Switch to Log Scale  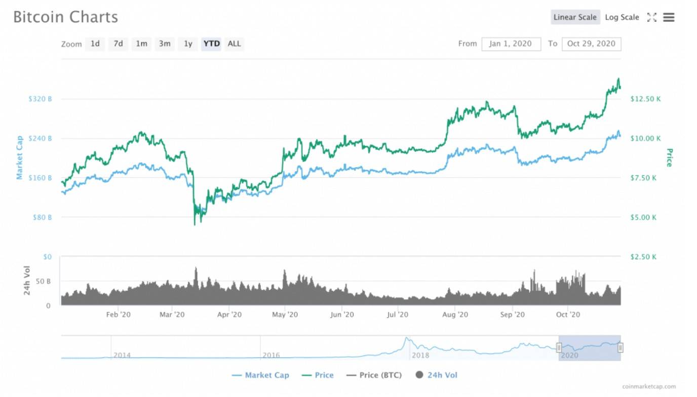click(622, 17)
